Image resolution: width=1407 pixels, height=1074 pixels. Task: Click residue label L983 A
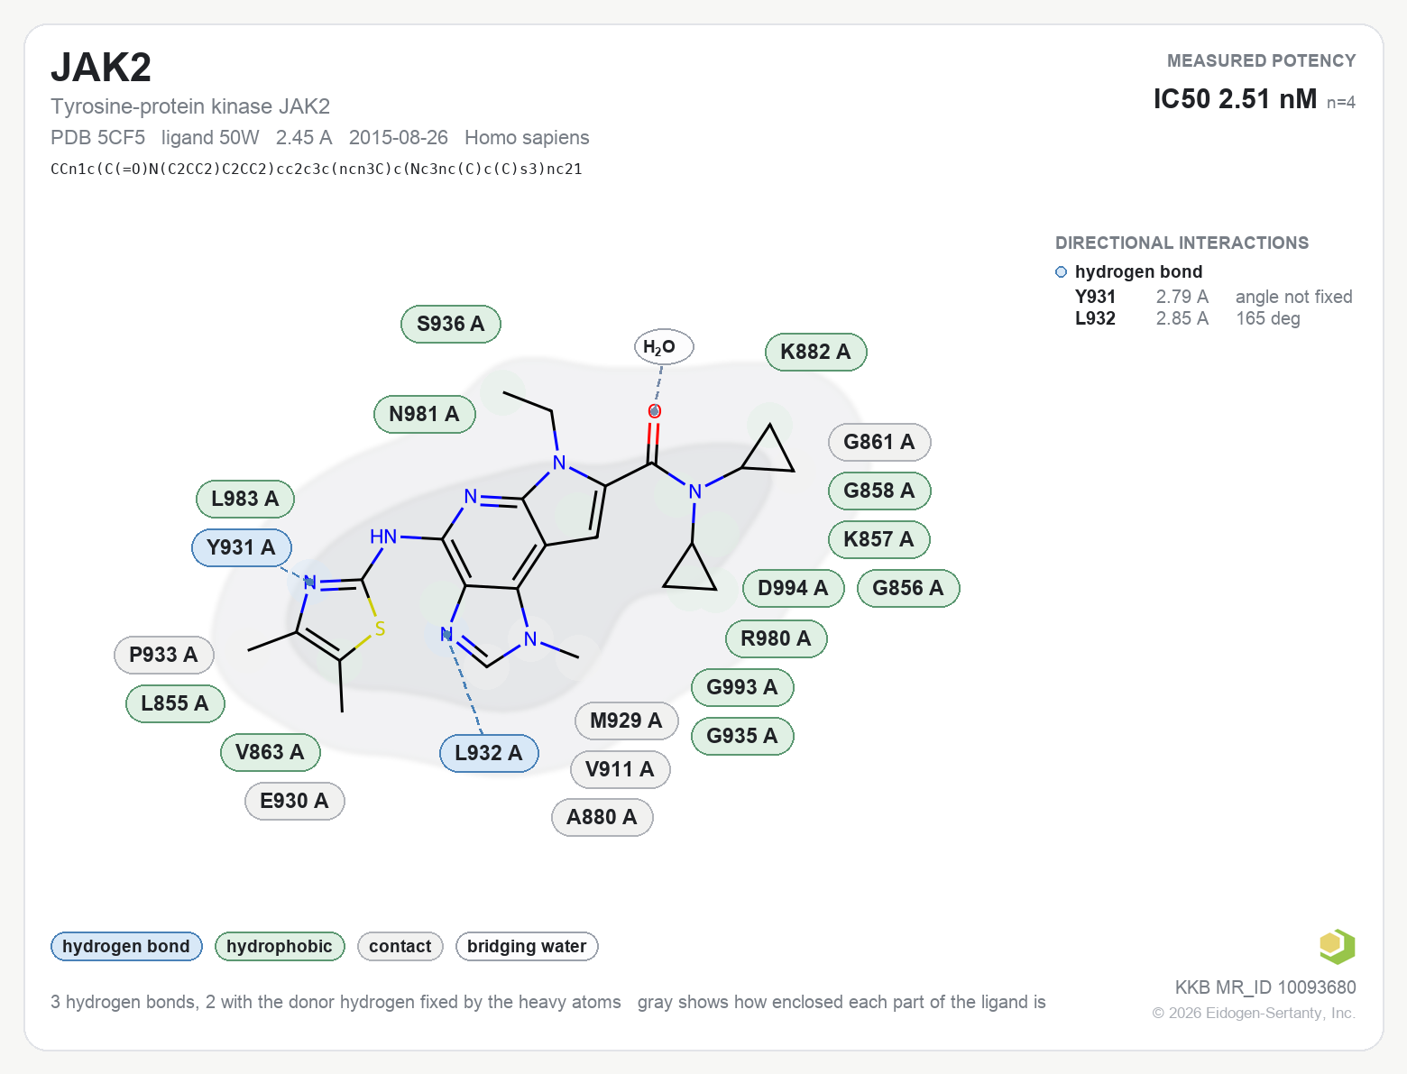point(245,499)
